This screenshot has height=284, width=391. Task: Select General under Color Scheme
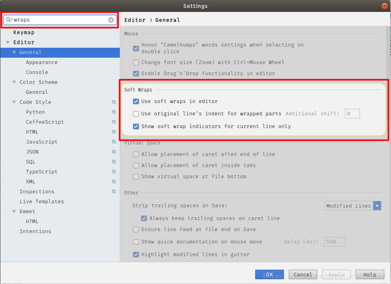pos(37,92)
